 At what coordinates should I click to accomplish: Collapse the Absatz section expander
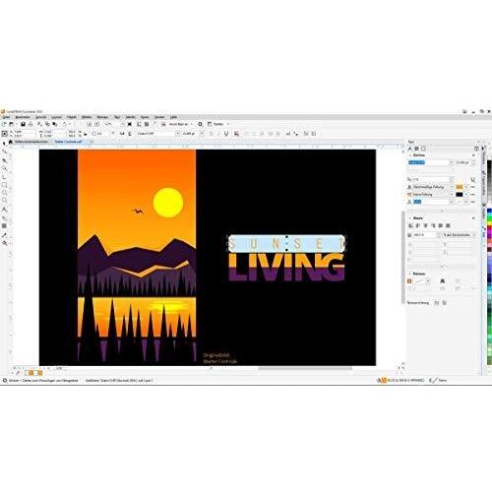409,218
